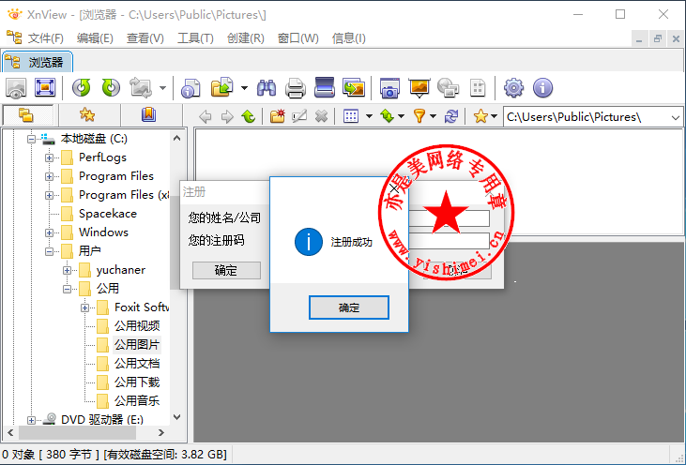Viewport: 686px width, 465px height.
Task: Click the Create web page icon
Action: (448, 88)
